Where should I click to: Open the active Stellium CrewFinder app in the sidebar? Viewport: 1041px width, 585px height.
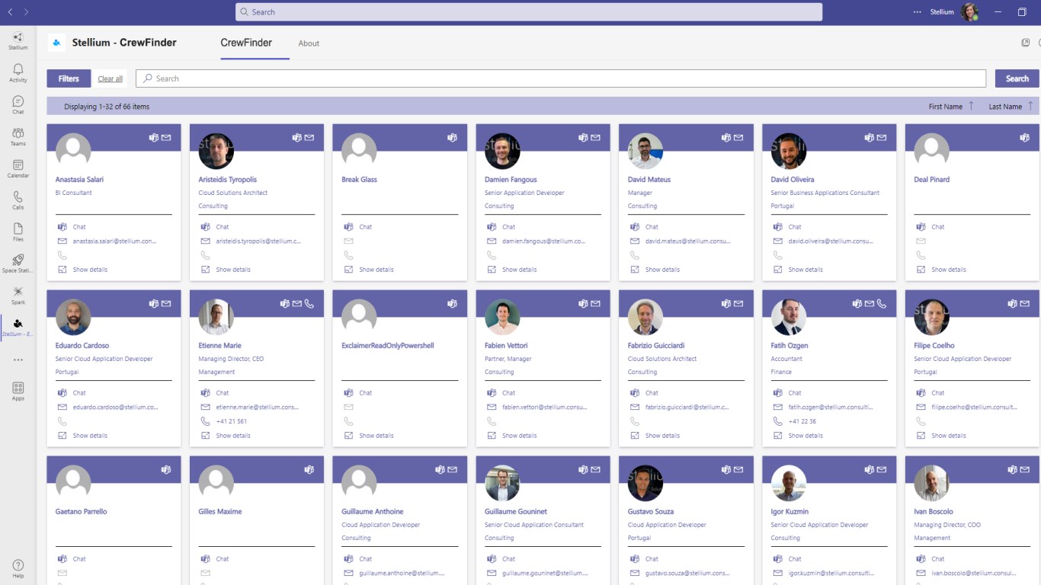18,328
